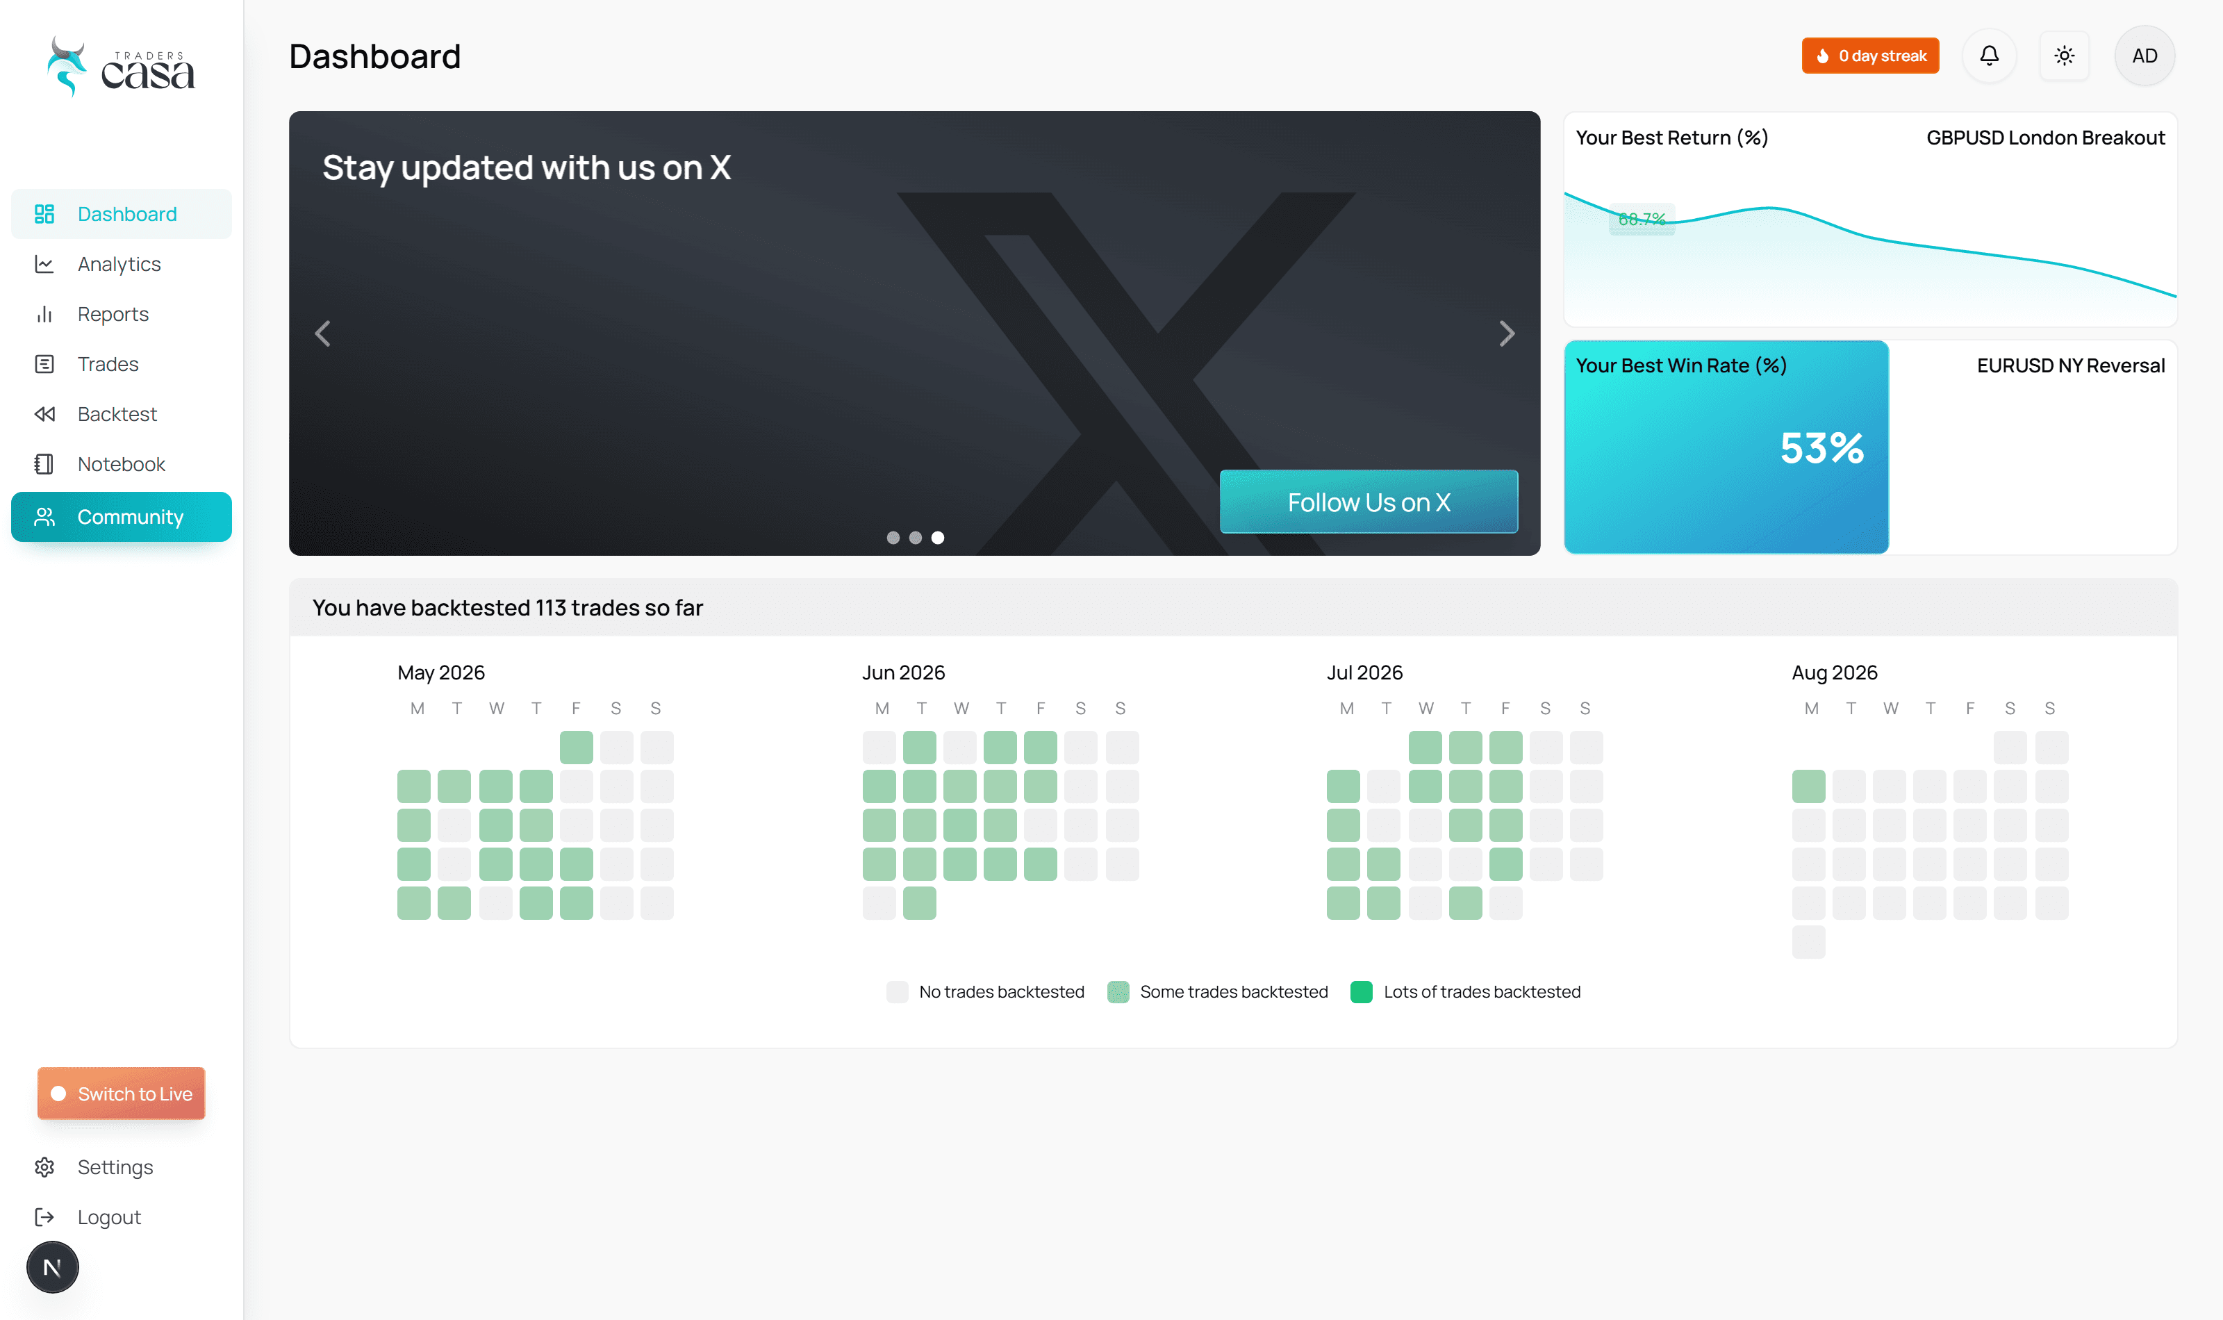Click the 53% win rate card
Screen dimensions: 2223x1320
[x=1726, y=447]
